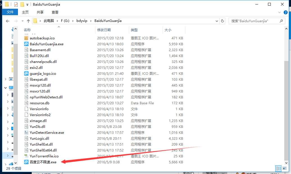Switch to details view layout button
This screenshot has width=291, height=174.
278,168
